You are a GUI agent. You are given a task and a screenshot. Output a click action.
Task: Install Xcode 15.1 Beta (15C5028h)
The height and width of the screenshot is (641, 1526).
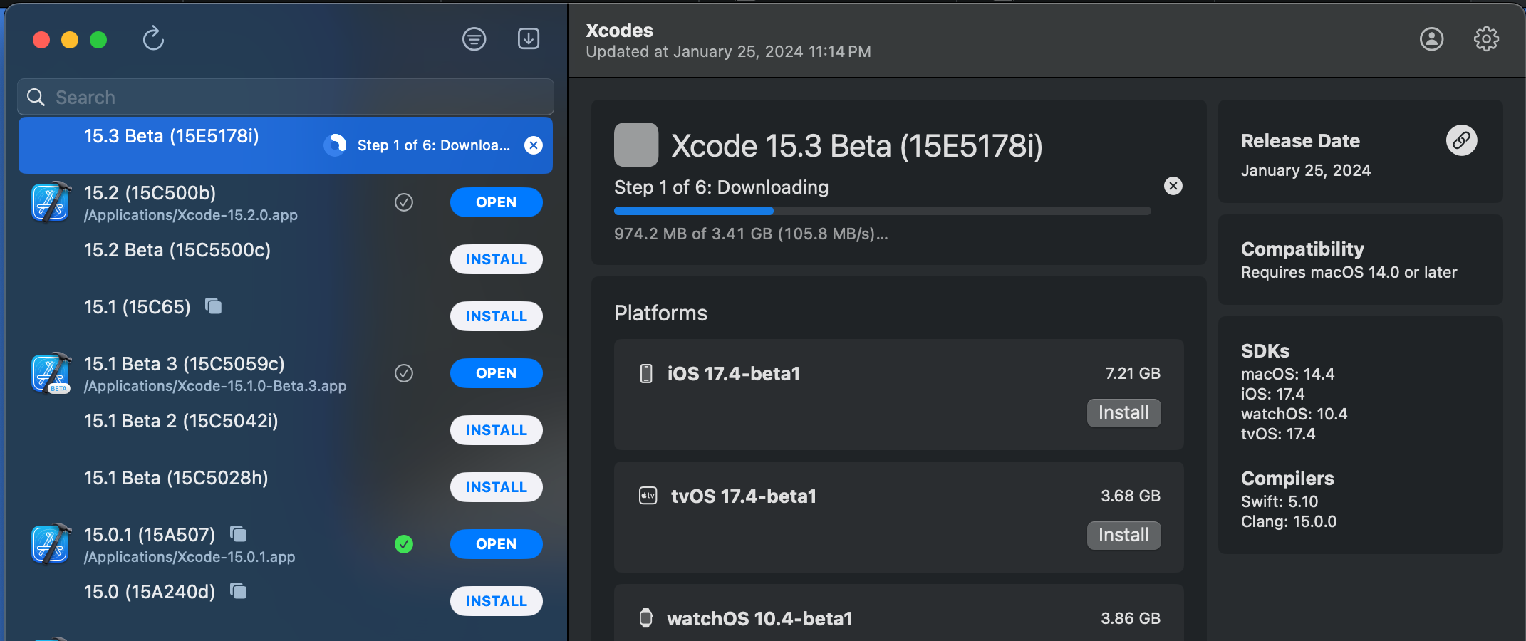(x=497, y=487)
